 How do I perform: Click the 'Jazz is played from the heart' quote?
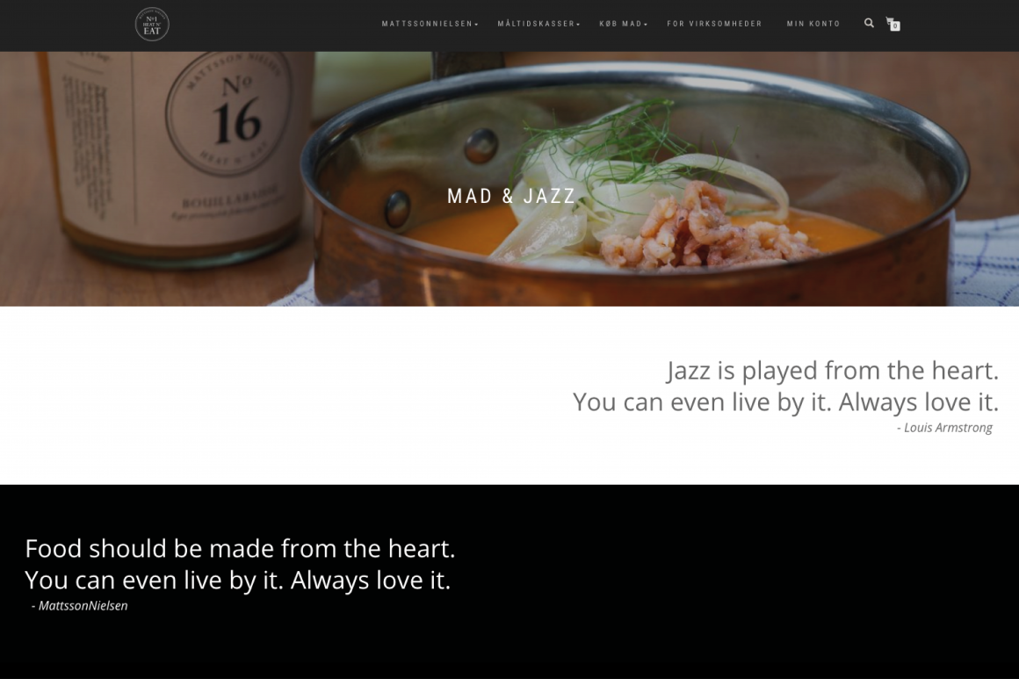(x=833, y=371)
